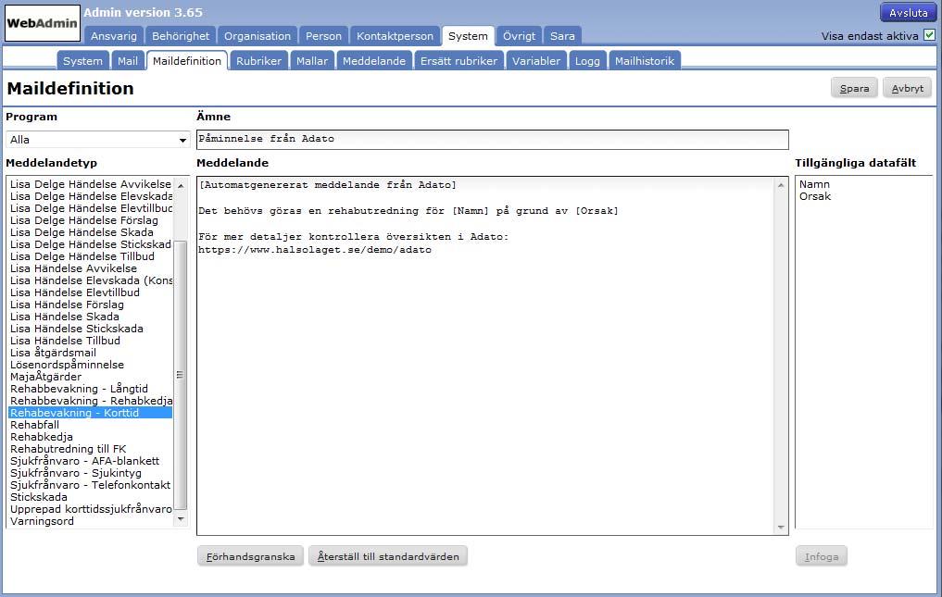Select Lisa Händelse Avvikelse

point(91,268)
